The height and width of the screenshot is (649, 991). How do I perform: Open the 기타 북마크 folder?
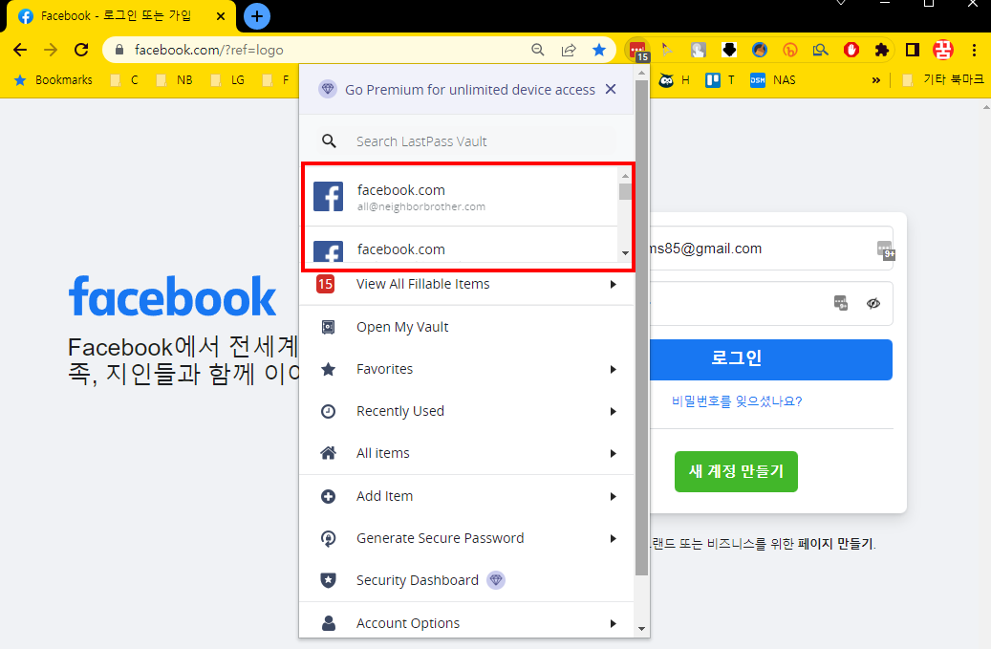[x=943, y=79]
